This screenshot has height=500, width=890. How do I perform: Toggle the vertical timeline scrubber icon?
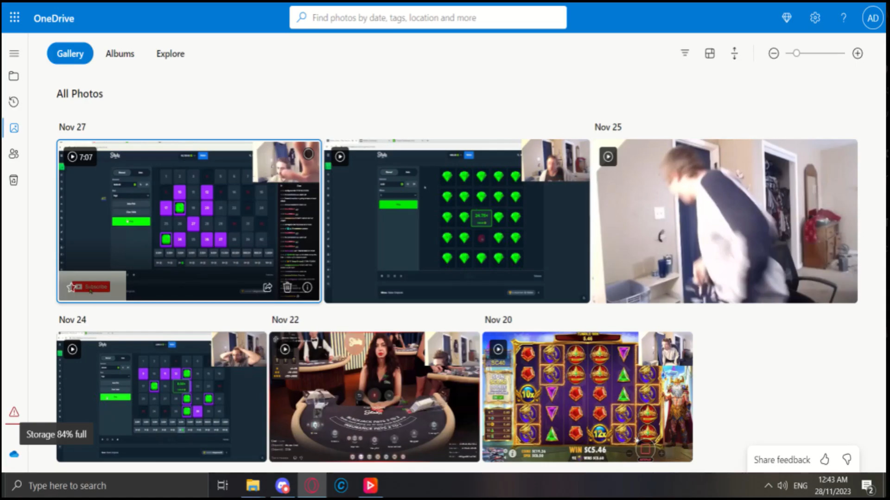[x=734, y=53]
